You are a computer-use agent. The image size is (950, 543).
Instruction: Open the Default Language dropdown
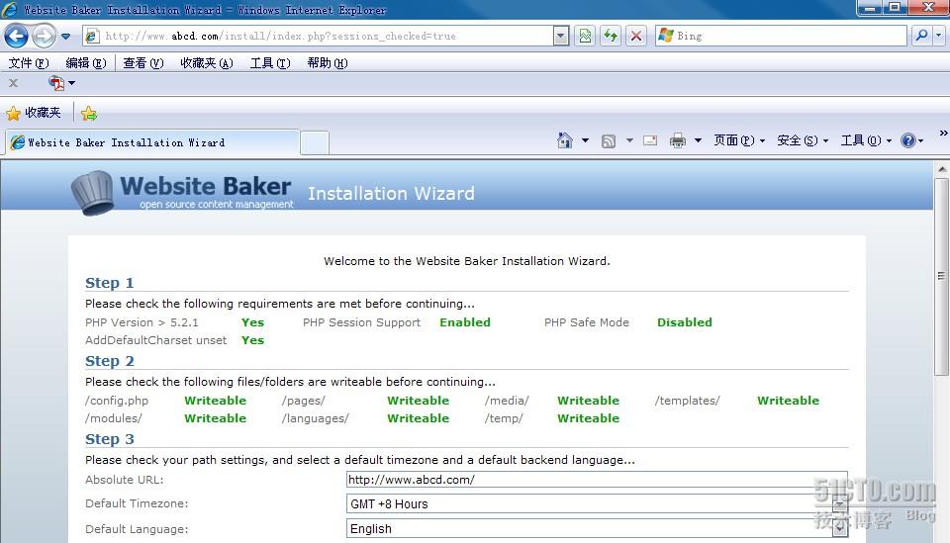[x=597, y=528]
